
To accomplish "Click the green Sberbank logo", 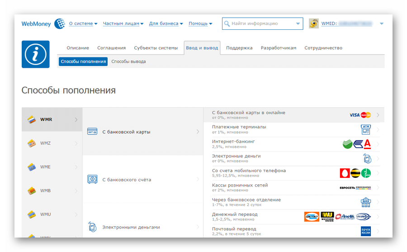I will 348,144.
